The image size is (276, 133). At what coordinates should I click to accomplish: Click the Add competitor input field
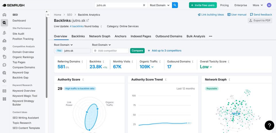pos(110,51)
